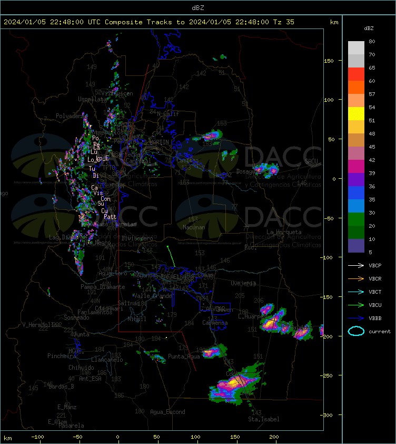
Task: Click the 'Carmensa' place label
Action: (x=215, y=323)
